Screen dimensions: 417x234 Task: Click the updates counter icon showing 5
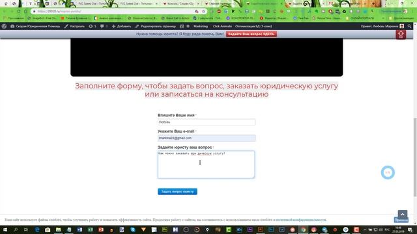coord(93,26)
